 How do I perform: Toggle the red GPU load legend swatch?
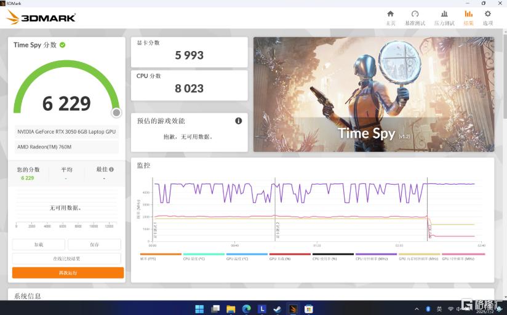290,254
